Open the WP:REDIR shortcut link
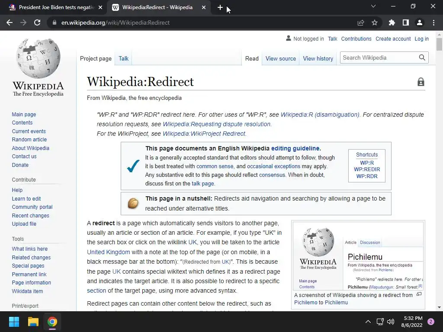The height and width of the screenshot is (332, 443). point(367,169)
